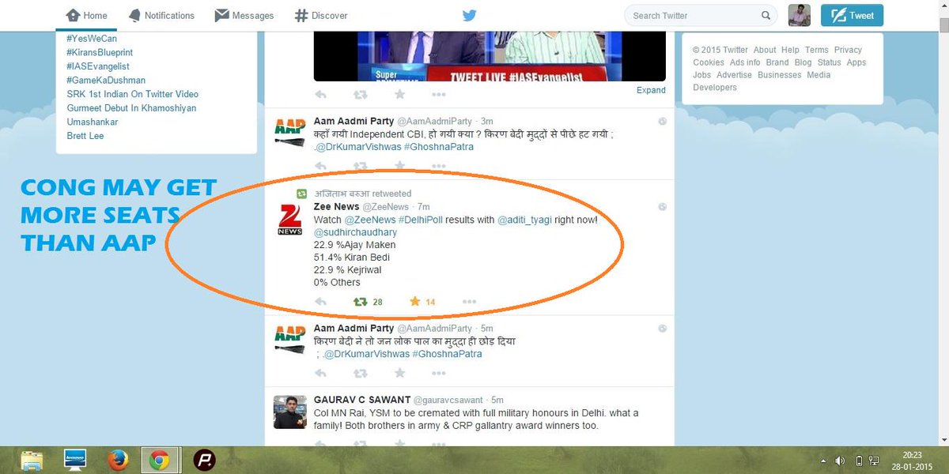
Task: Open the black P app on taskbar
Action: tap(205, 460)
